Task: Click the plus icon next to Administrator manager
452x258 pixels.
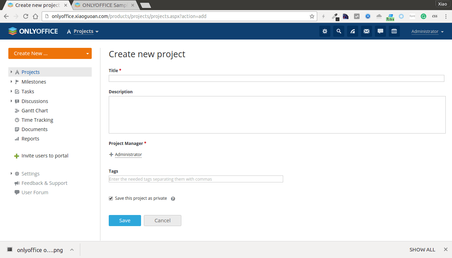Action: click(111, 155)
